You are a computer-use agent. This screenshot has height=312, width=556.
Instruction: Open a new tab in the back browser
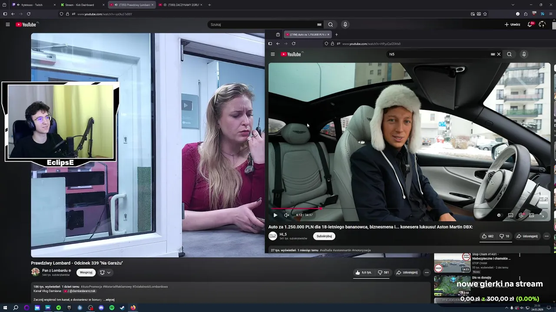209,5
